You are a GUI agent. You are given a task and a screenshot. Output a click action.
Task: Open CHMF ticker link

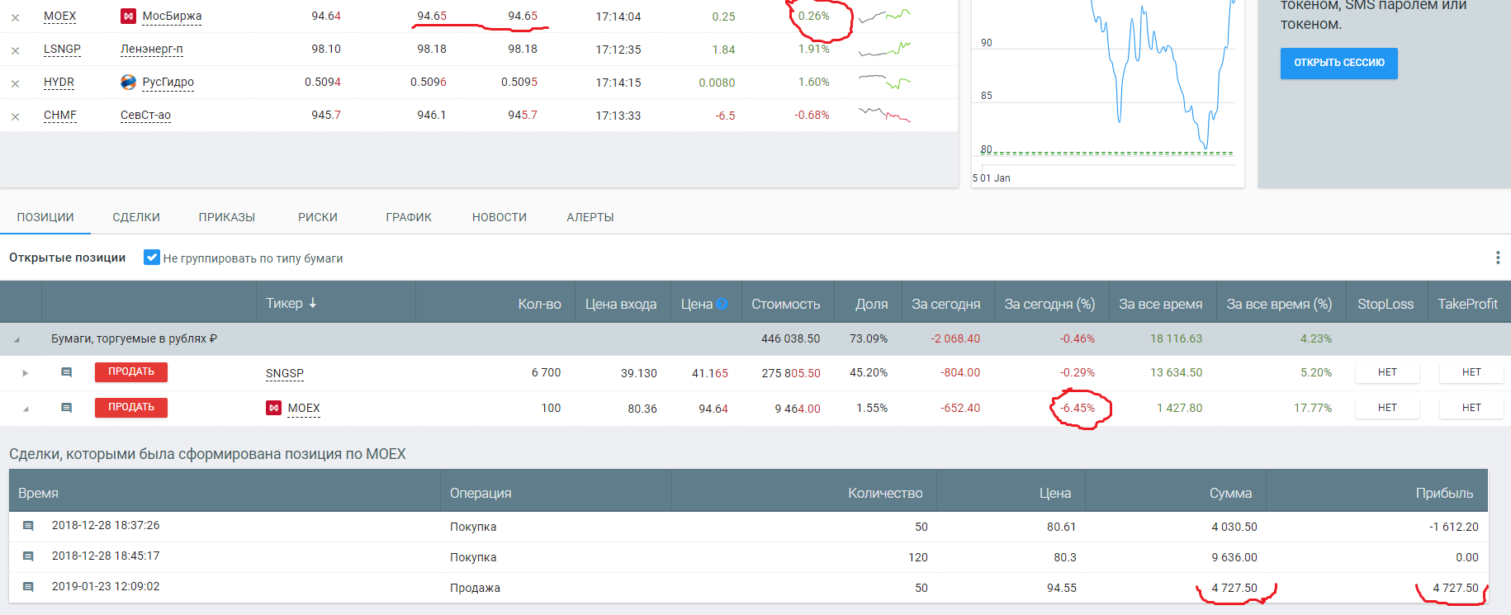click(60, 115)
